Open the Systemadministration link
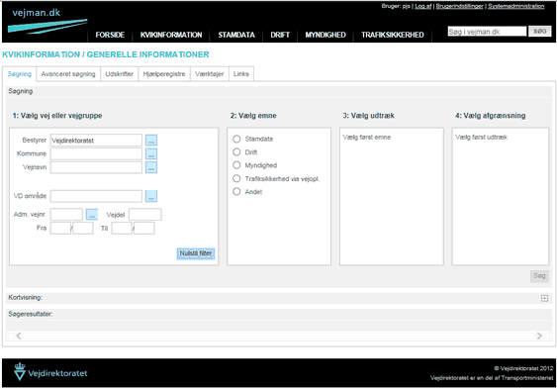Image resolution: width=557 pixels, height=390 pixels. [x=515, y=6]
